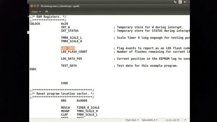Click the RAM Registers comment line
The image size is (217, 122).
click(x=48, y=17)
